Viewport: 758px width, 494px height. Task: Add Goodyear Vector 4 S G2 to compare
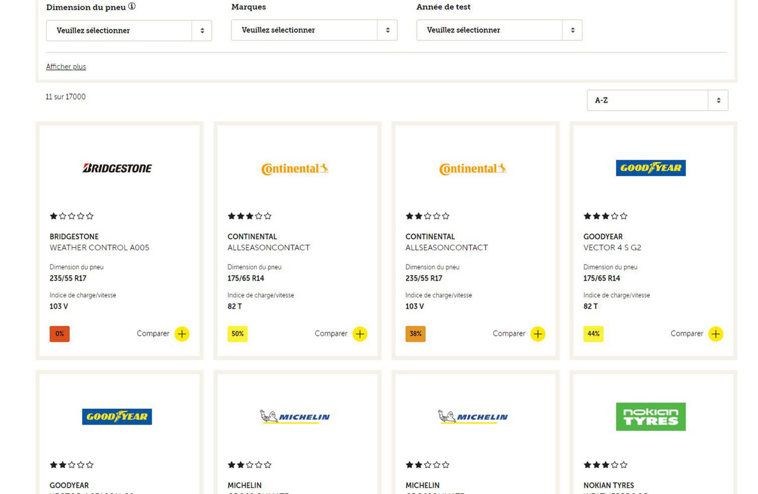click(x=716, y=334)
